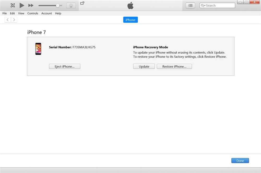Viewport: 261px width, 173px height.
Task: Select the iPhone tab
Action: coord(130,20)
